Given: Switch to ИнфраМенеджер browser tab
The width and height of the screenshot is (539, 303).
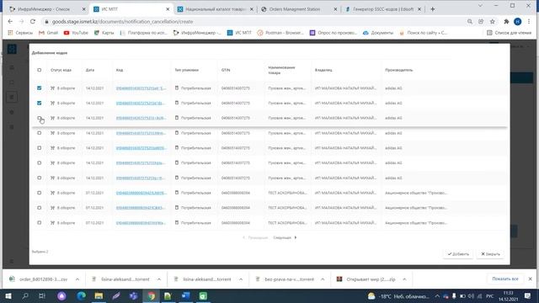Looking at the screenshot, I should (47, 9).
